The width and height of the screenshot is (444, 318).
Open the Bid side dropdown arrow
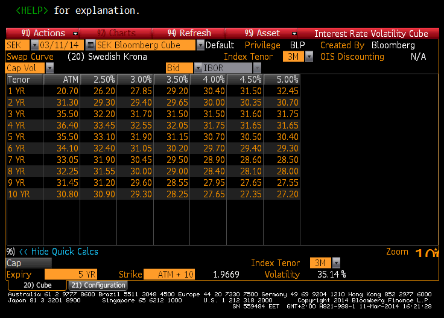coord(198,68)
